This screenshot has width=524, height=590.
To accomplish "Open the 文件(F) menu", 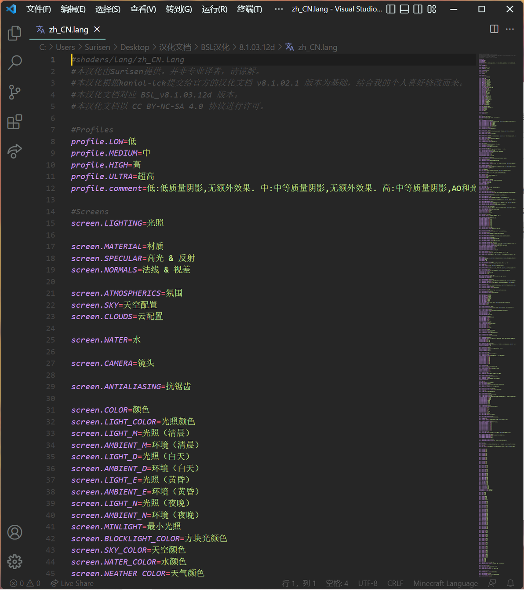I will (39, 9).
